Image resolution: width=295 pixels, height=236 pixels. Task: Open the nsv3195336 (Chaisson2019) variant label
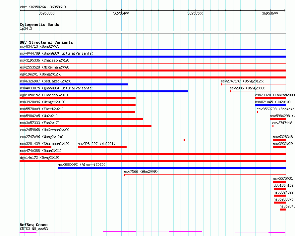point(45,60)
